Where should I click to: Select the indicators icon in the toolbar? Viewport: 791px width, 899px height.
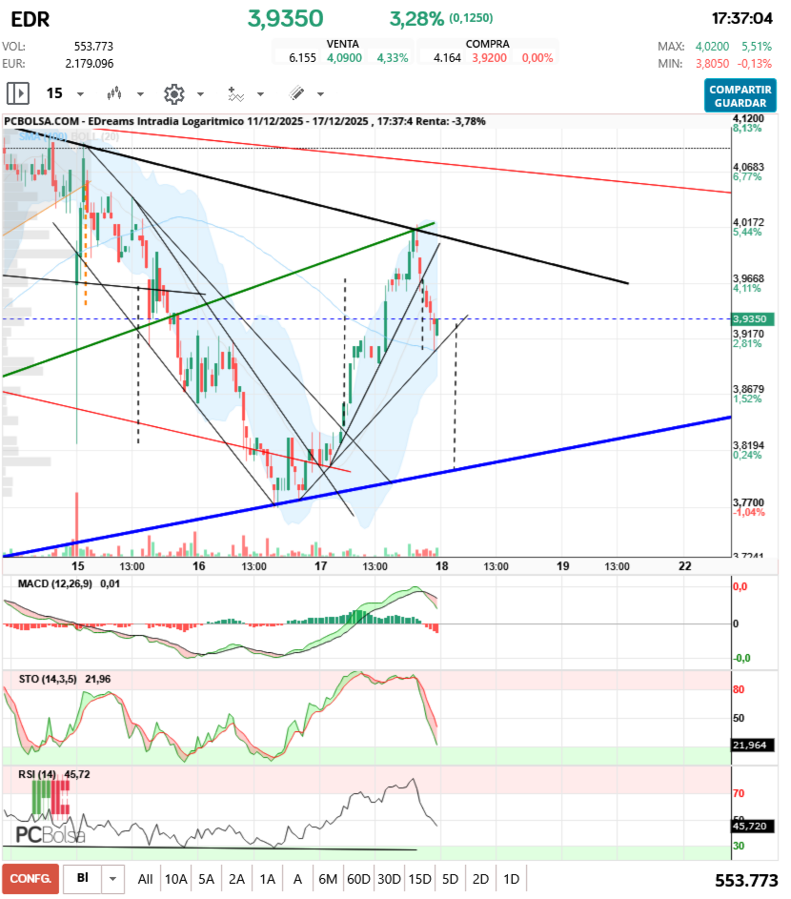pos(235,93)
